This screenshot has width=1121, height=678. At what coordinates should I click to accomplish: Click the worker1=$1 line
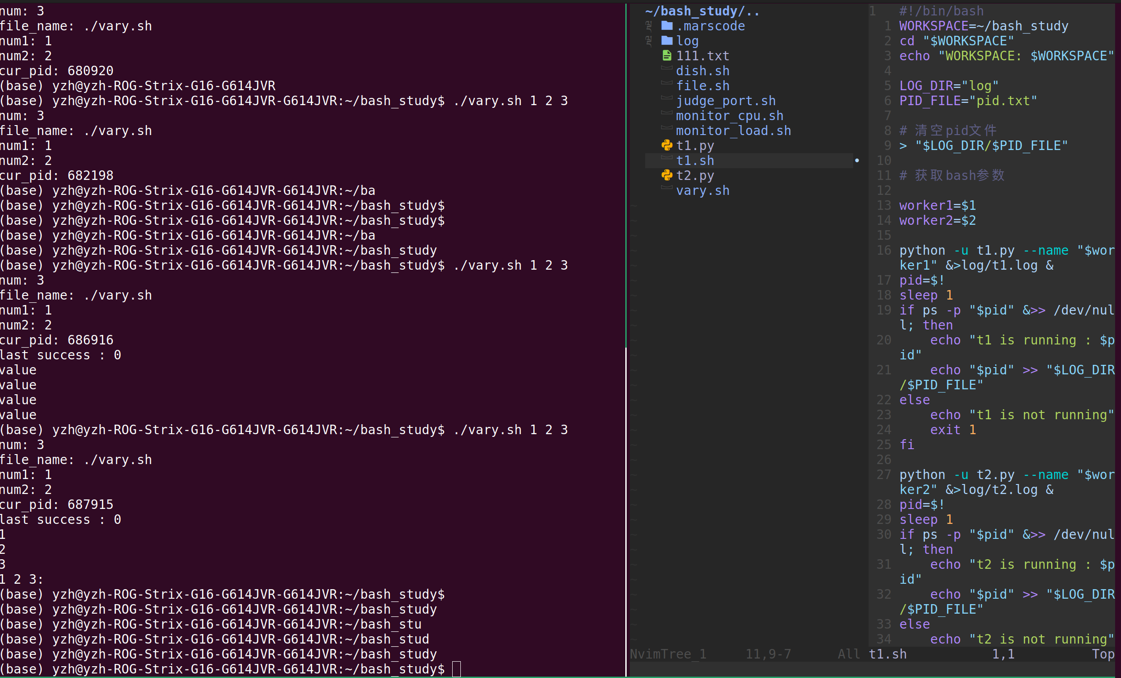pyautogui.click(x=937, y=206)
